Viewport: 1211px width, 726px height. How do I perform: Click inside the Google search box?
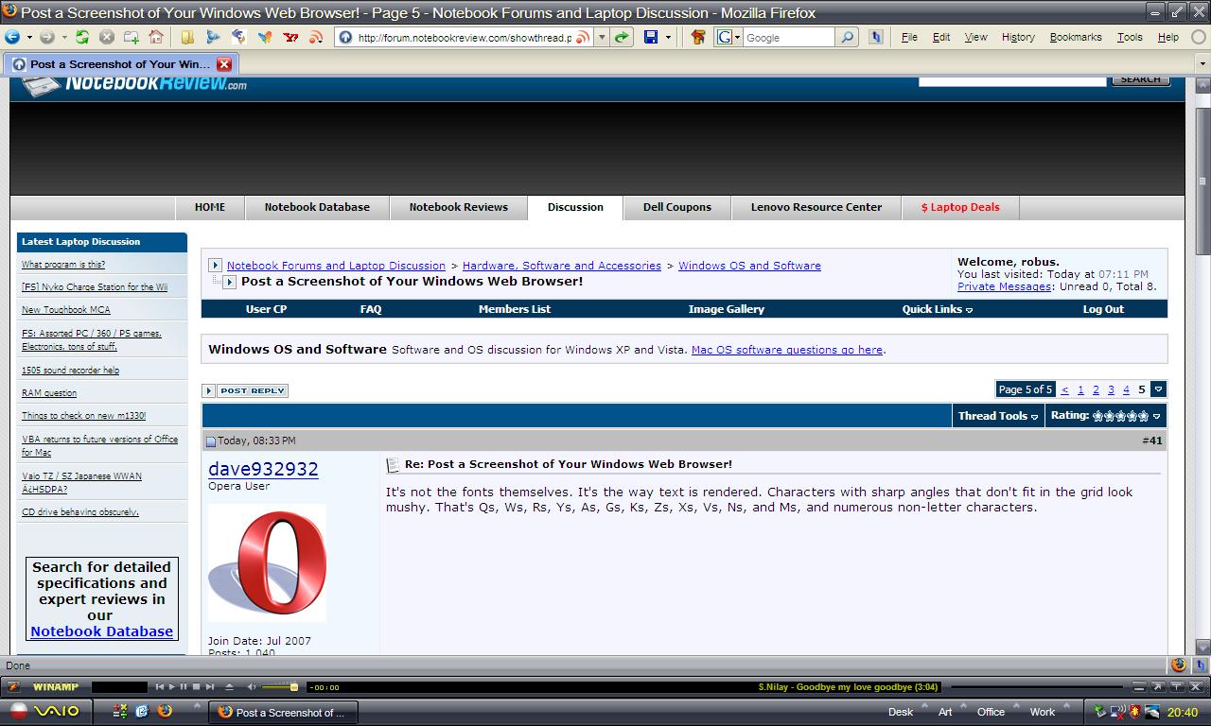[788, 37]
